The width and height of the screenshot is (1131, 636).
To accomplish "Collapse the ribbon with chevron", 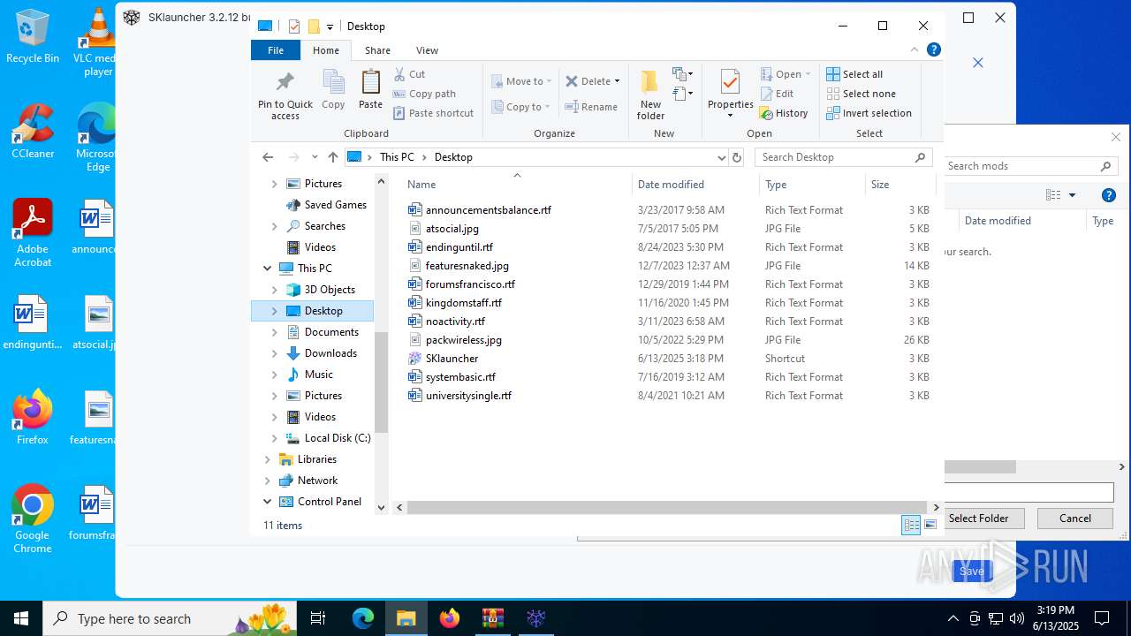I will [x=915, y=49].
